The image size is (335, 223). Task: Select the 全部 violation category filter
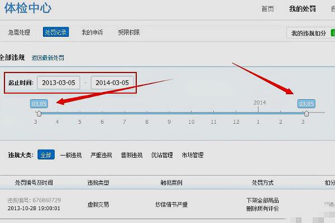[46, 155]
